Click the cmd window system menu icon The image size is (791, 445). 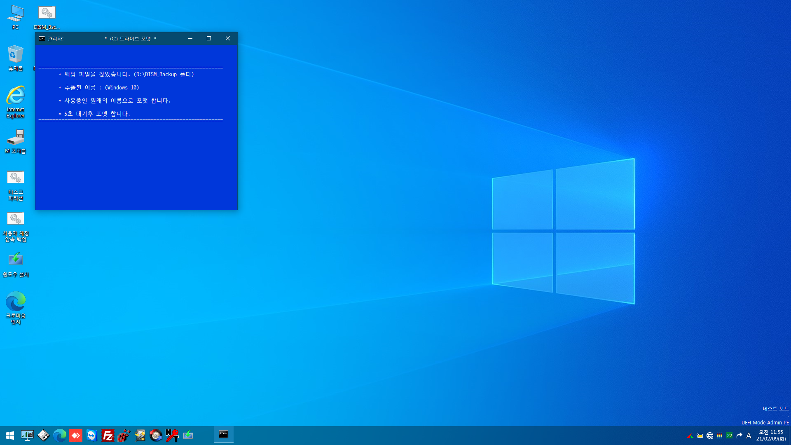[42, 39]
